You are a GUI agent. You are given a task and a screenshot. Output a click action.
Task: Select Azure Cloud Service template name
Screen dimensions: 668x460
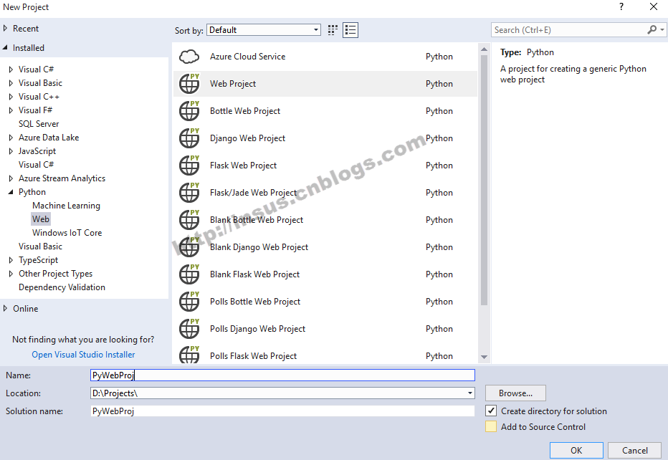247,56
